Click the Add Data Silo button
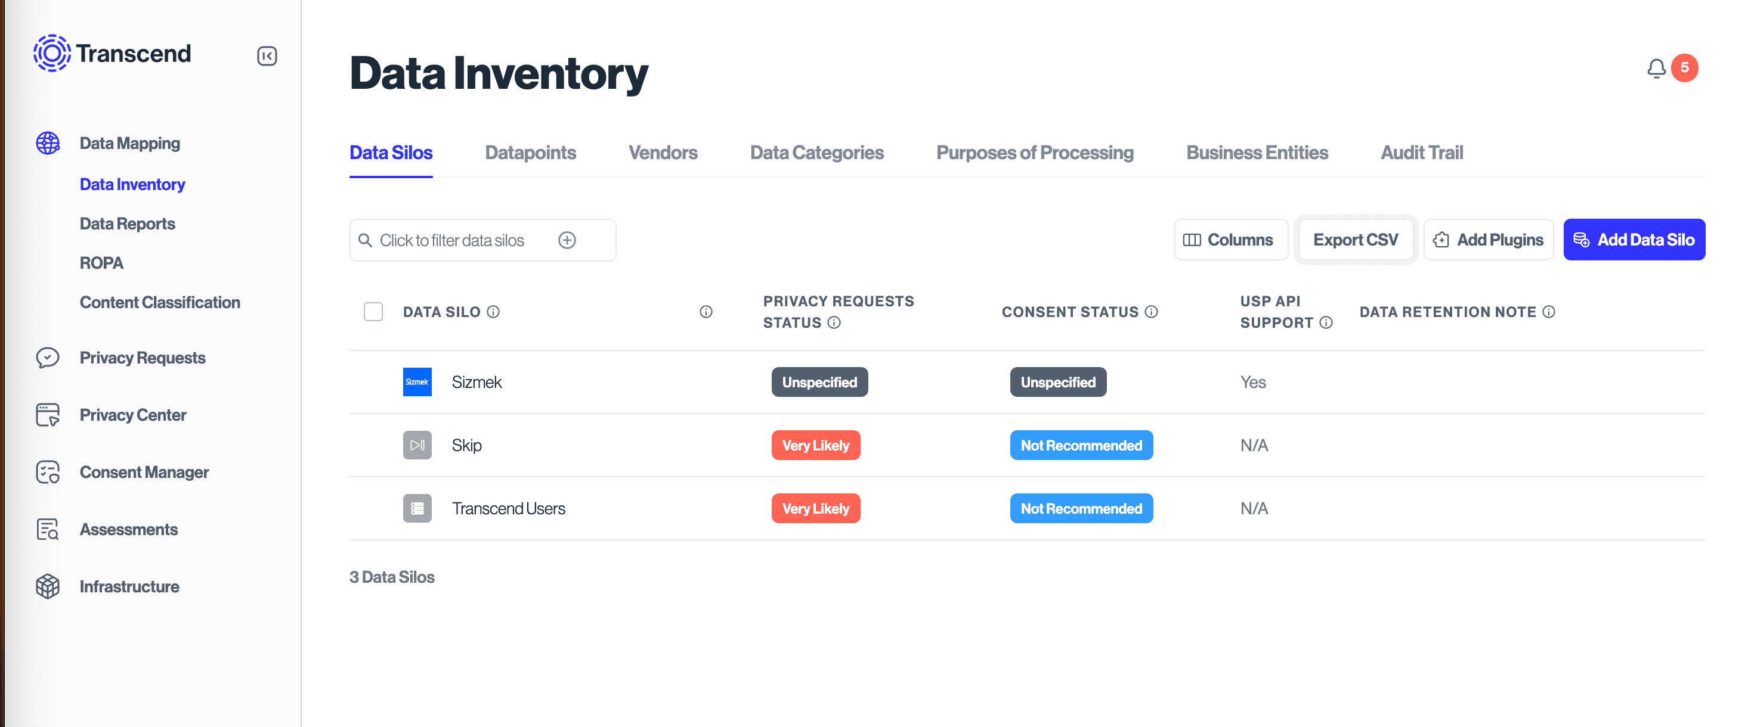 1634,240
